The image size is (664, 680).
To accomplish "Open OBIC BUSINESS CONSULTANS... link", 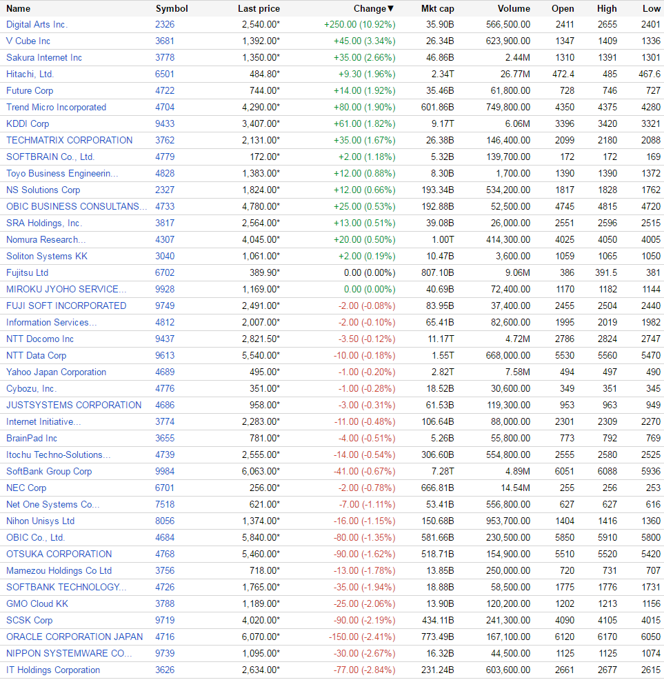I will pos(77,206).
